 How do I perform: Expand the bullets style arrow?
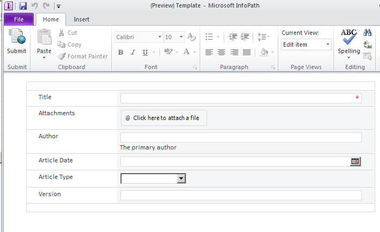(x=218, y=37)
